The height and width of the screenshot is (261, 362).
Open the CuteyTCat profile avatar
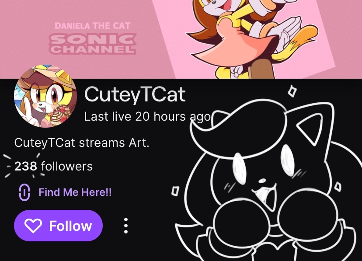click(45, 97)
